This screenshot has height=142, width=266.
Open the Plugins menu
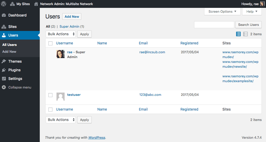(20, 70)
